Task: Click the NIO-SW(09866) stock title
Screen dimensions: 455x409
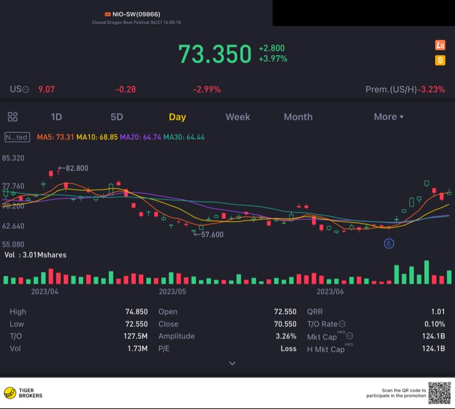Action: (x=136, y=14)
